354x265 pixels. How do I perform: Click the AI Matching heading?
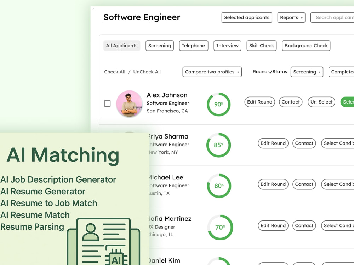63,155
